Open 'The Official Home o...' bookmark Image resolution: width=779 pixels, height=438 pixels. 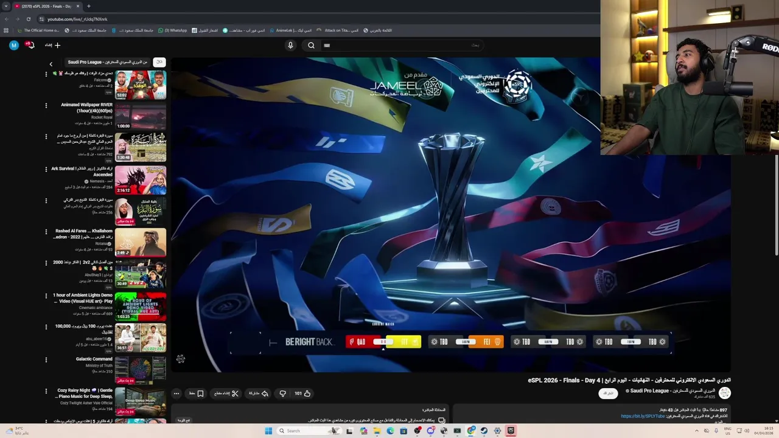click(38, 30)
